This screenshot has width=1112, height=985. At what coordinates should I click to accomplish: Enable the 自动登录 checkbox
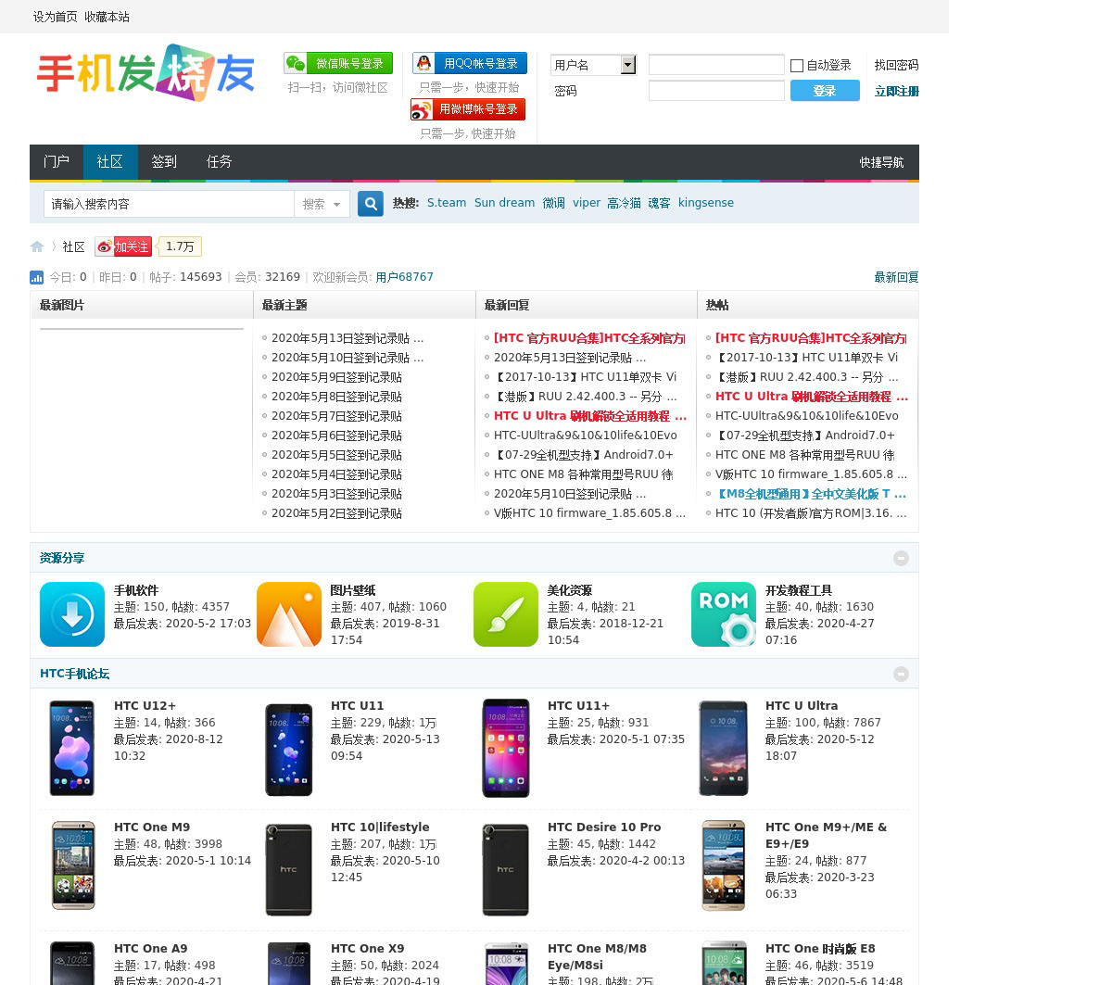797,65
